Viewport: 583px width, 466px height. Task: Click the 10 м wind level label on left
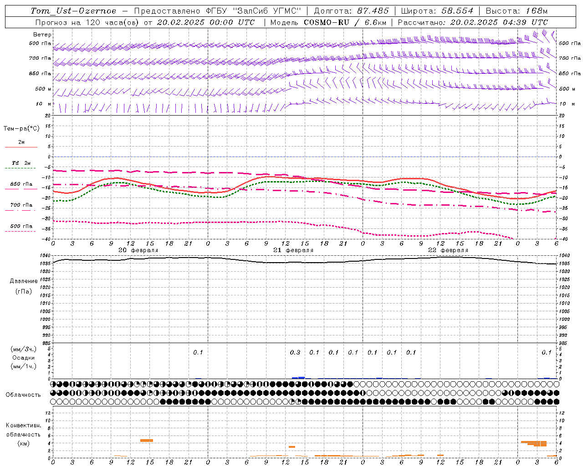click(44, 104)
